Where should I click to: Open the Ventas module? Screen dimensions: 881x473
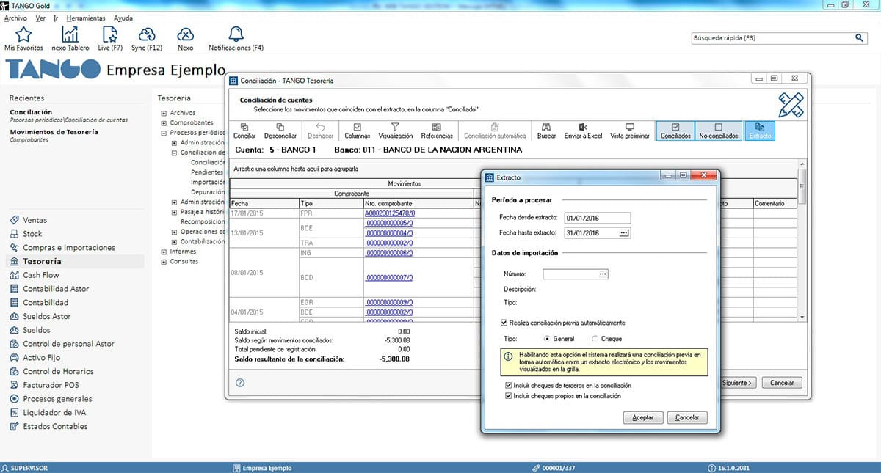(x=35, y=220)
